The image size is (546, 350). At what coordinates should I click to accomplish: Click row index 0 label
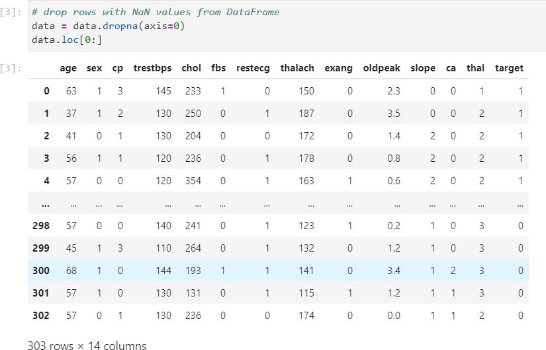click(x=46, y=91)
